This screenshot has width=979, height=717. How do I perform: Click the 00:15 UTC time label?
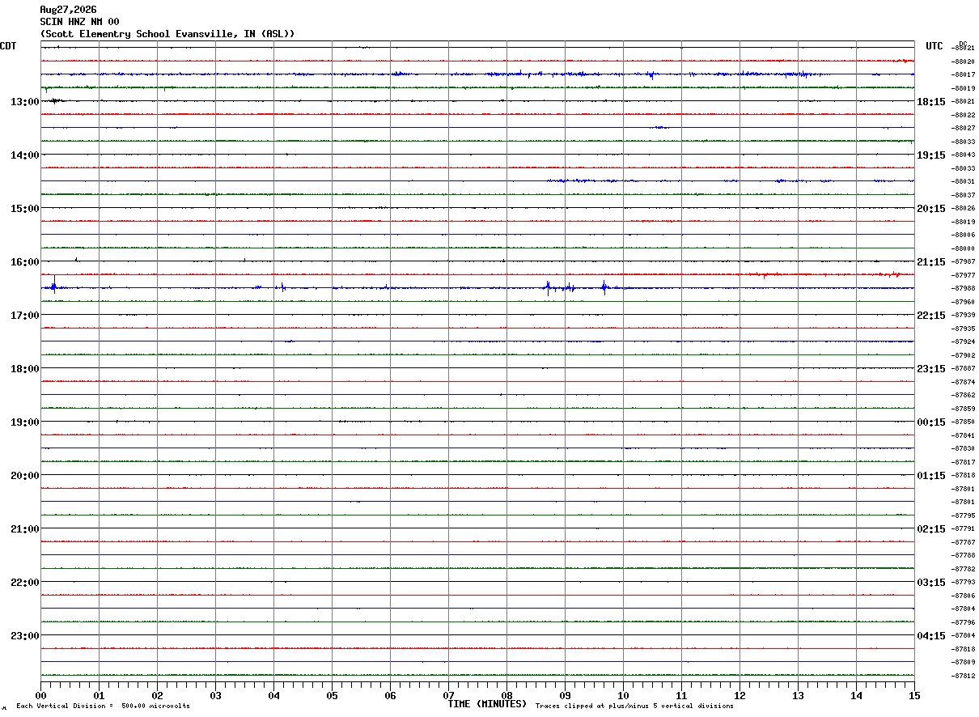coord(930,422)
